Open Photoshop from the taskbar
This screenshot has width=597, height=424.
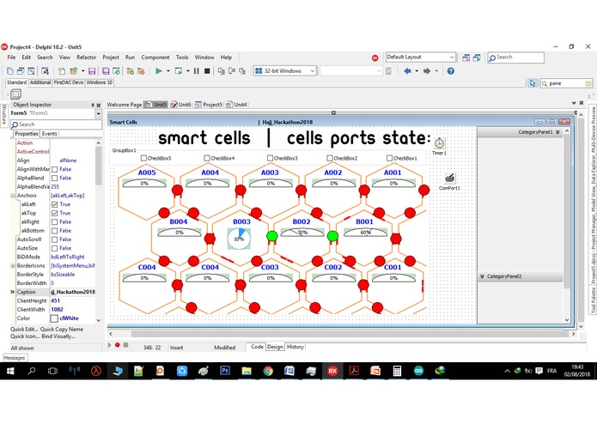[x=225, y=371]
